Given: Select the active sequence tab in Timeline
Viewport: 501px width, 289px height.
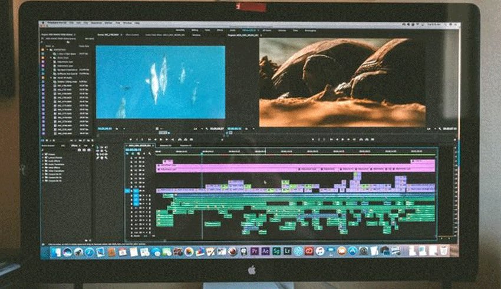Looking at the screenshot, I should pyautogui.click(x=139, y=146).
